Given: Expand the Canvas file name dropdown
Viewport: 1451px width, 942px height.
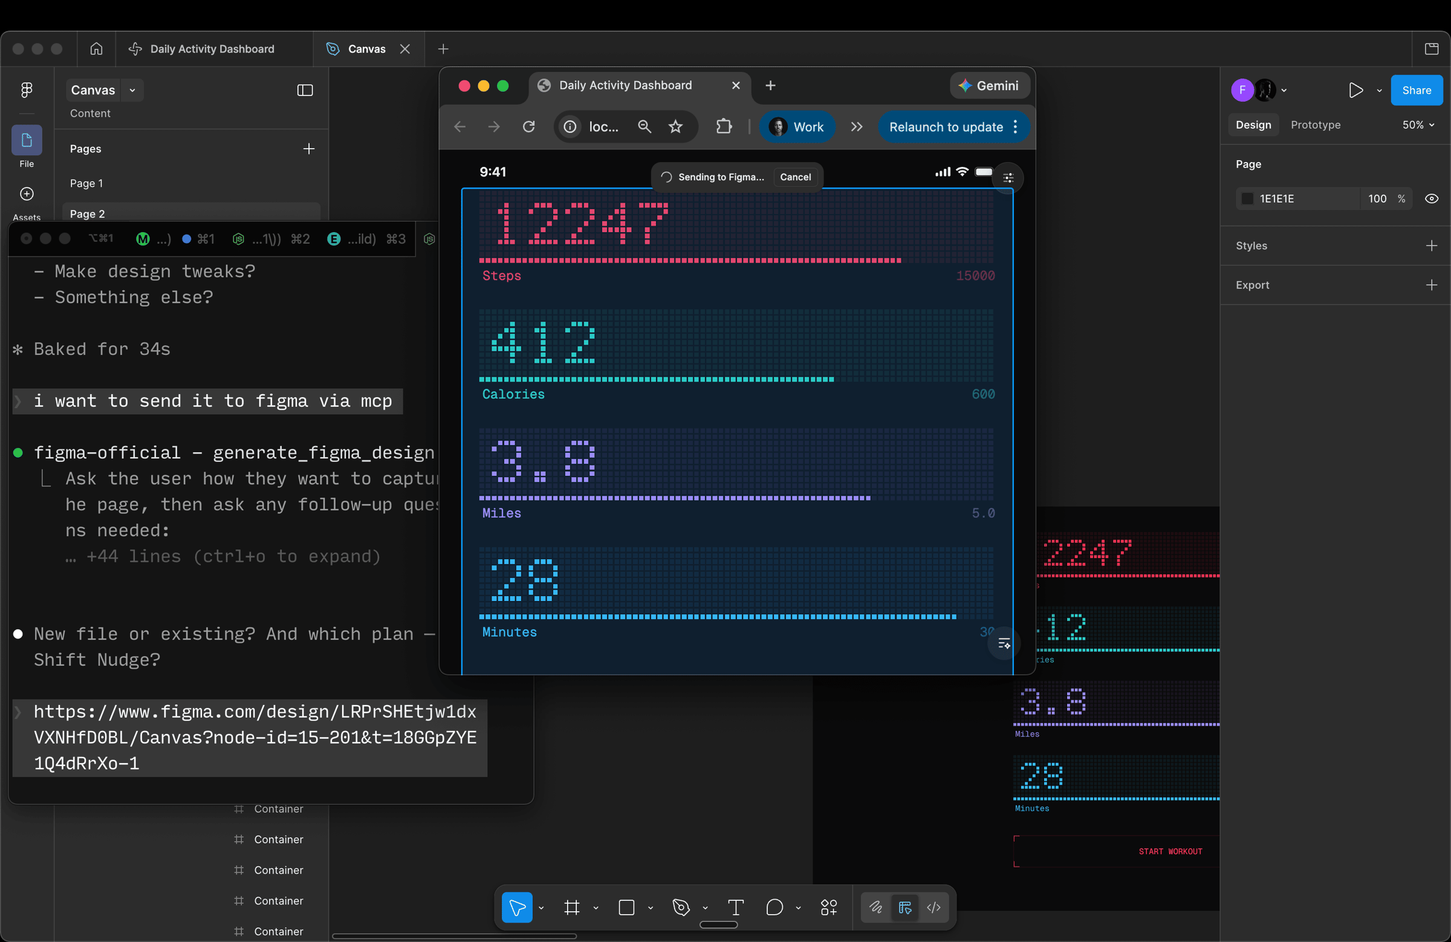Looking at the screenshot, I should point(132,90).
